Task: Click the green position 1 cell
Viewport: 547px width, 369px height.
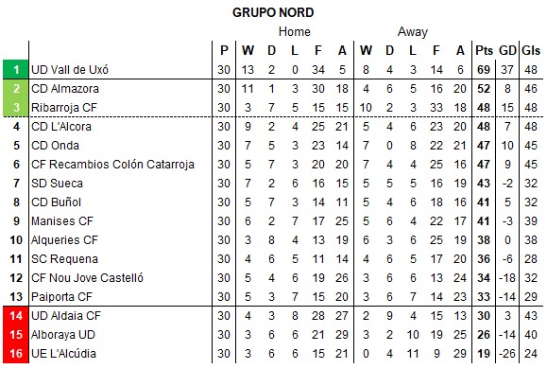Action: coord(16,69)
